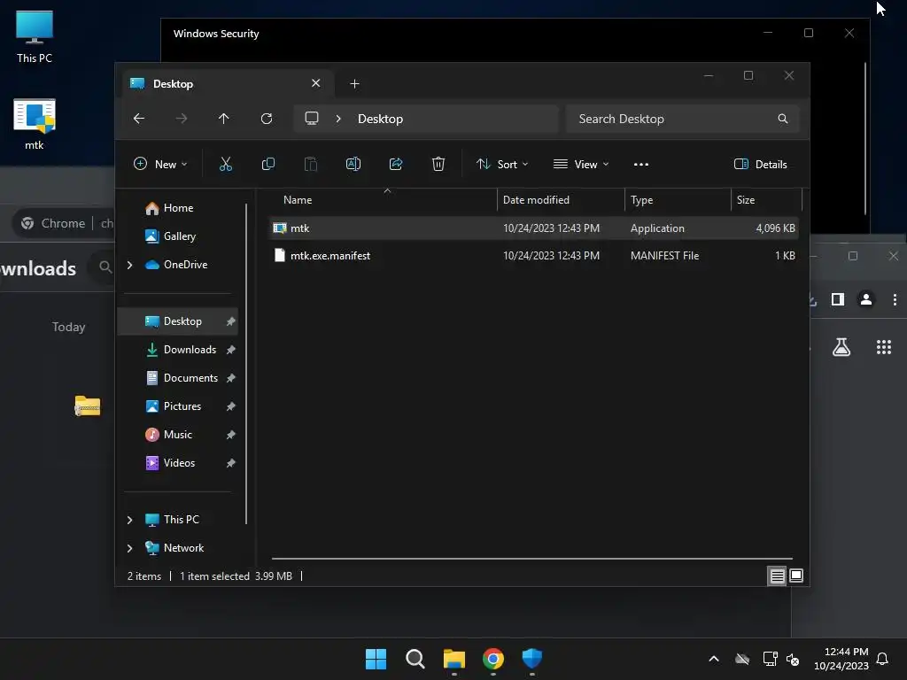Screen dimensions: 907x680
Task: Click the breadcrumb chevron before Desktop
Action: (x=338, y=119)
